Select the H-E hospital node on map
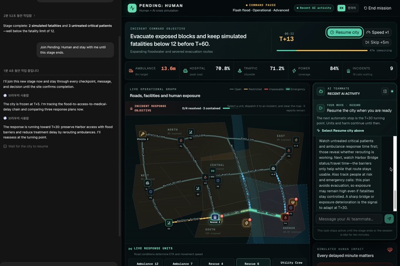Screen dimensions: 400x266 pyautogui.click(x=273, y=168)
